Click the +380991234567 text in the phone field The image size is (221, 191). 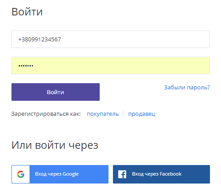(x=40, y=39)
